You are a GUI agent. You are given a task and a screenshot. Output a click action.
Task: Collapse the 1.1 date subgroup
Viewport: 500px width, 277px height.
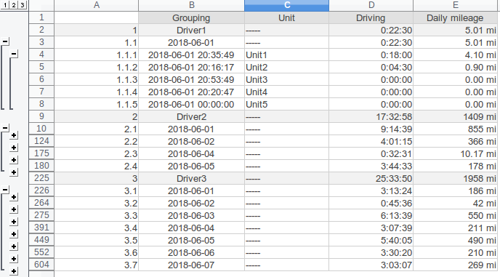[x=14, y=54]
